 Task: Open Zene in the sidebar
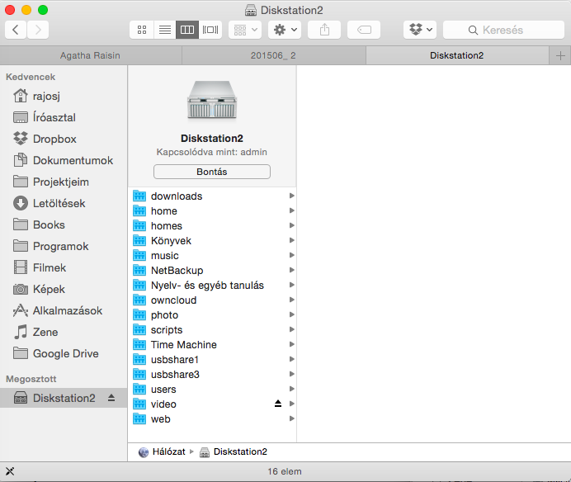coord(64,333)
